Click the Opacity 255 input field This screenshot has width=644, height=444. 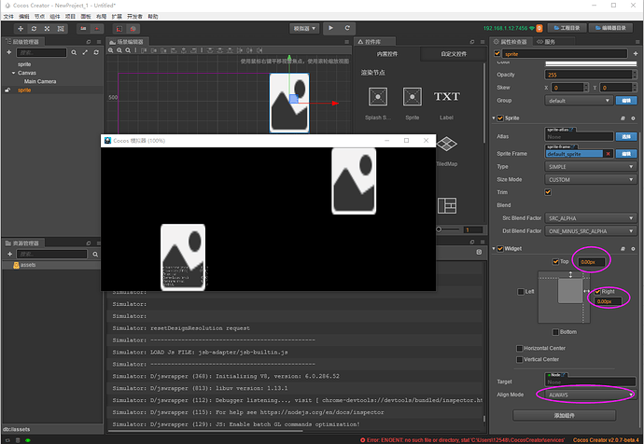[x=588, y=75]
